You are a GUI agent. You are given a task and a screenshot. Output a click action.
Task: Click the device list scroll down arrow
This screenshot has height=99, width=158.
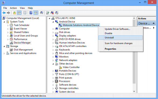[134, 91]
